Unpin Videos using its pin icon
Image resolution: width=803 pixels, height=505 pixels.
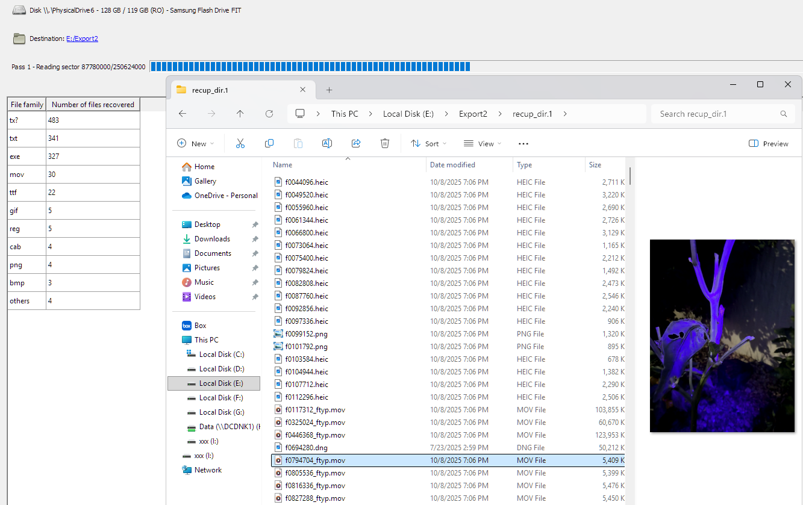[255, 297]
